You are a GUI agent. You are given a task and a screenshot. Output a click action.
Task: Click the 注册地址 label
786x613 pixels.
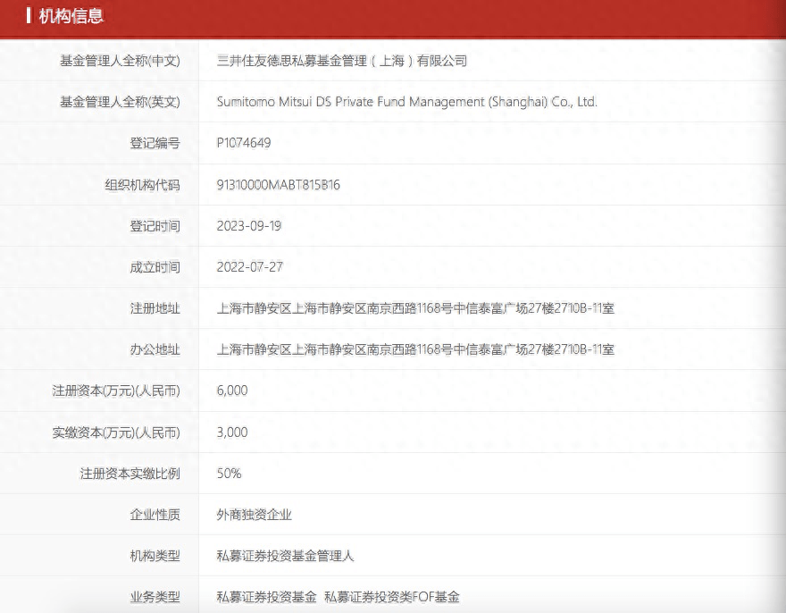tap(155, 308)
